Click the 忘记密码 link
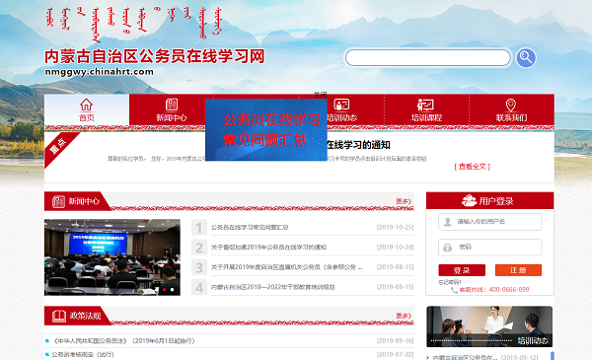The height and width of the screenshot is (360, 592). 450,282
